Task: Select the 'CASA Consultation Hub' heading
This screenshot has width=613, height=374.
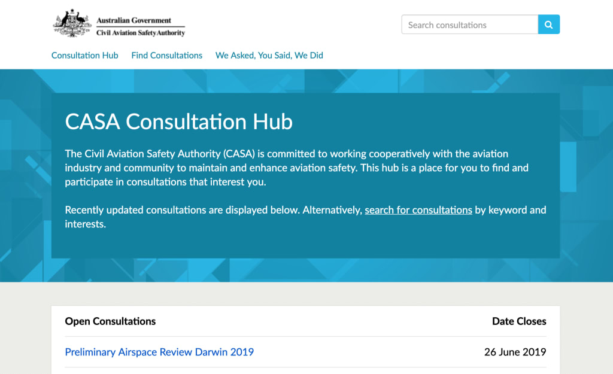Action: 178,121
